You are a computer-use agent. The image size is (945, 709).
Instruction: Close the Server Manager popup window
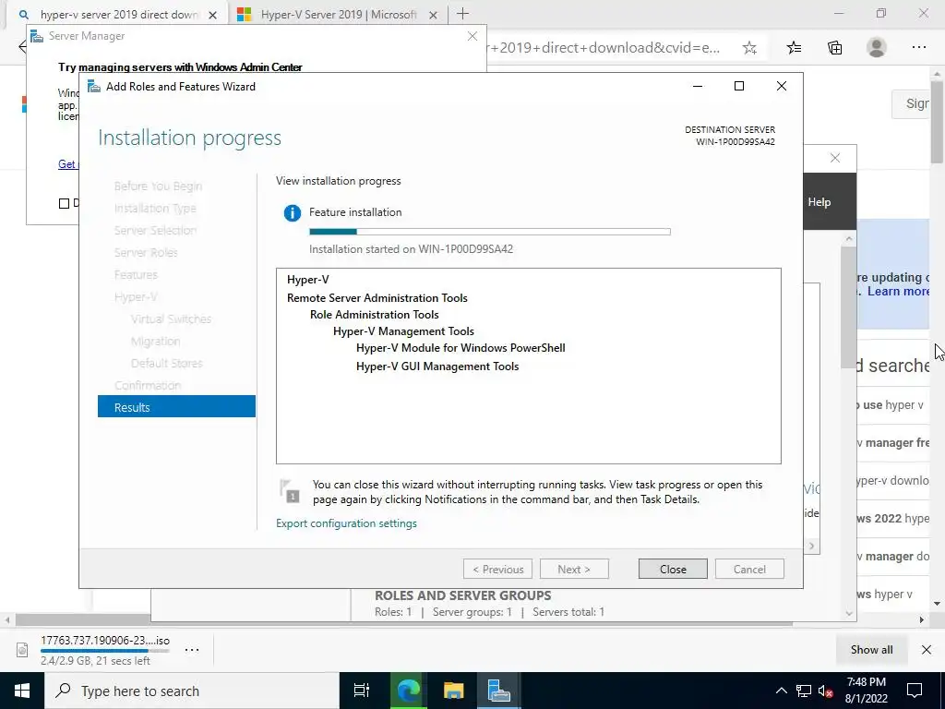click(x=472, y=36)
